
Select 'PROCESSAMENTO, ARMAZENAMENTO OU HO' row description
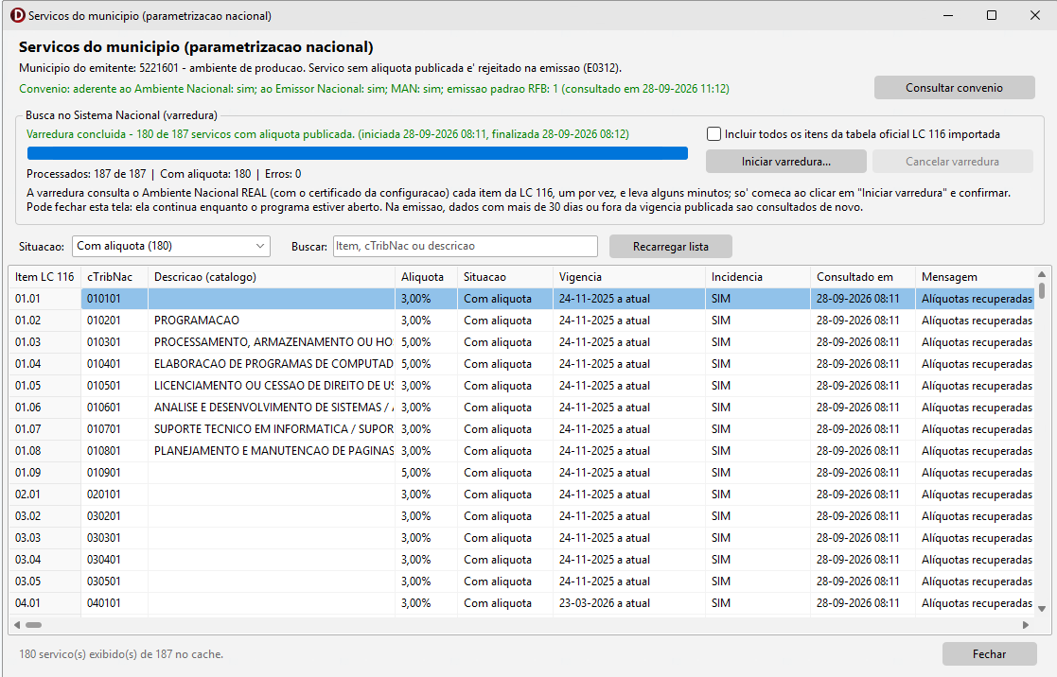272,342
